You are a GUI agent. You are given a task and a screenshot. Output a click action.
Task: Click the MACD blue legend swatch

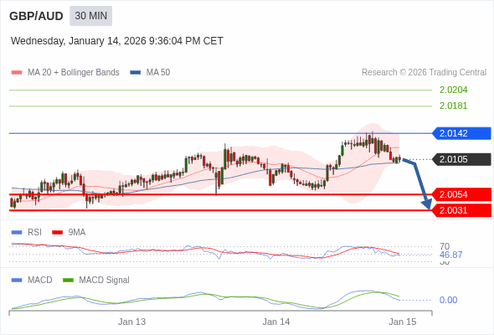pyautogui.click(x=17, y=281)
